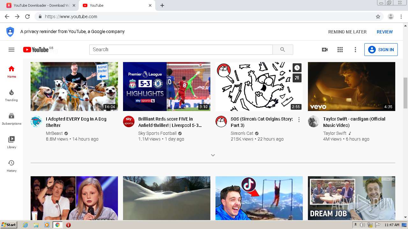Open the YouTube apps grid
408x229 pixels.
[340, 50]
